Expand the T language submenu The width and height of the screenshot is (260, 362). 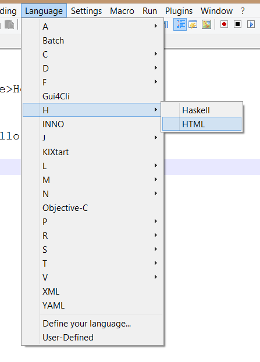pos(92,263)
